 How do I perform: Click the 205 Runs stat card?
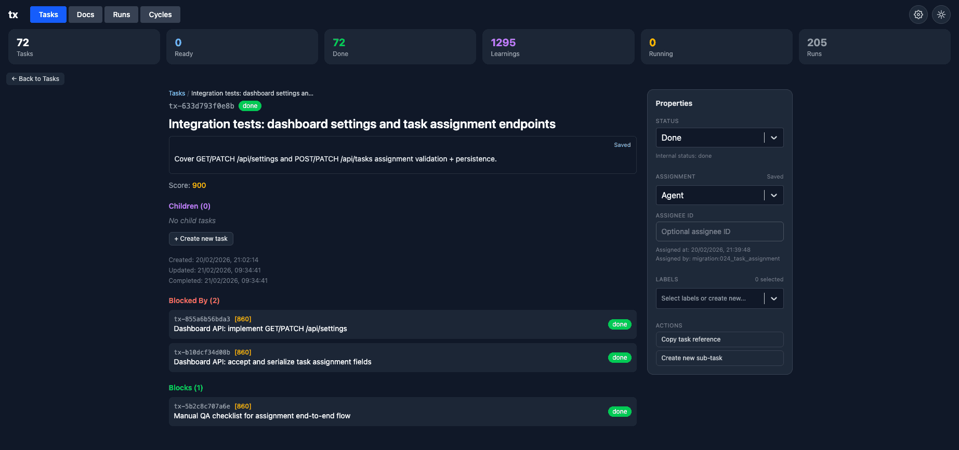pyautogui.click(x=875, y=47)
